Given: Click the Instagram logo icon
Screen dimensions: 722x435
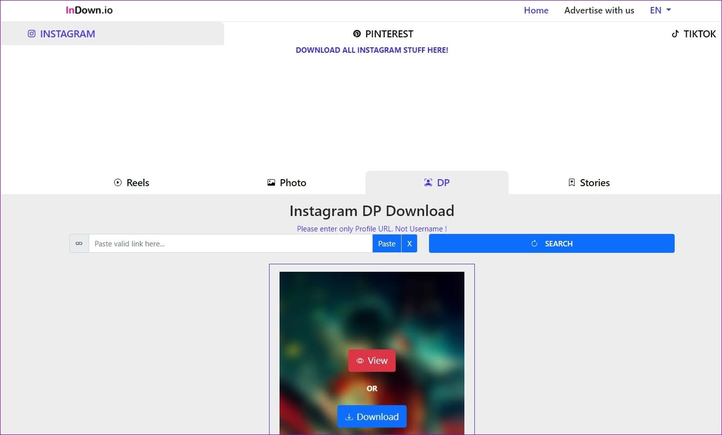Looking at the screenshot, I should click(32, 34).
